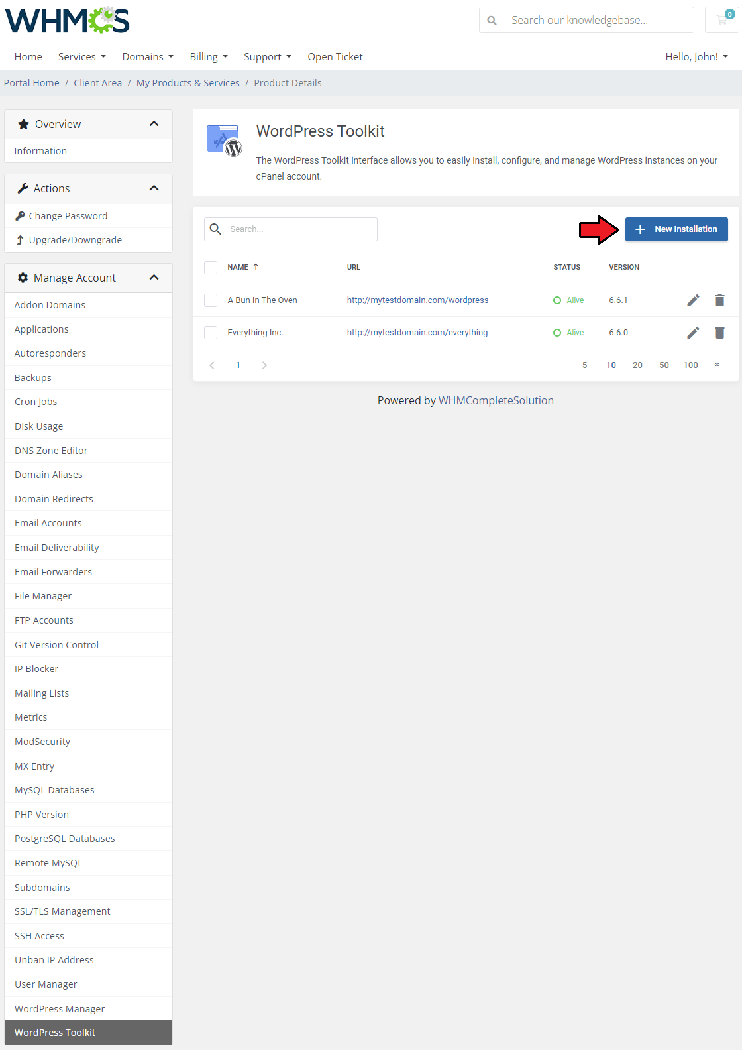Sort by the URL column header
The image size is (742, 1050).
[x=354, y=267]
